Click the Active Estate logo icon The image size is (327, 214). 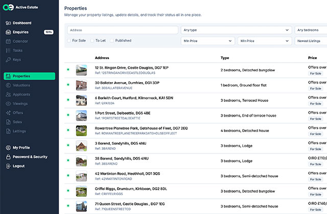tap(9, 8)
